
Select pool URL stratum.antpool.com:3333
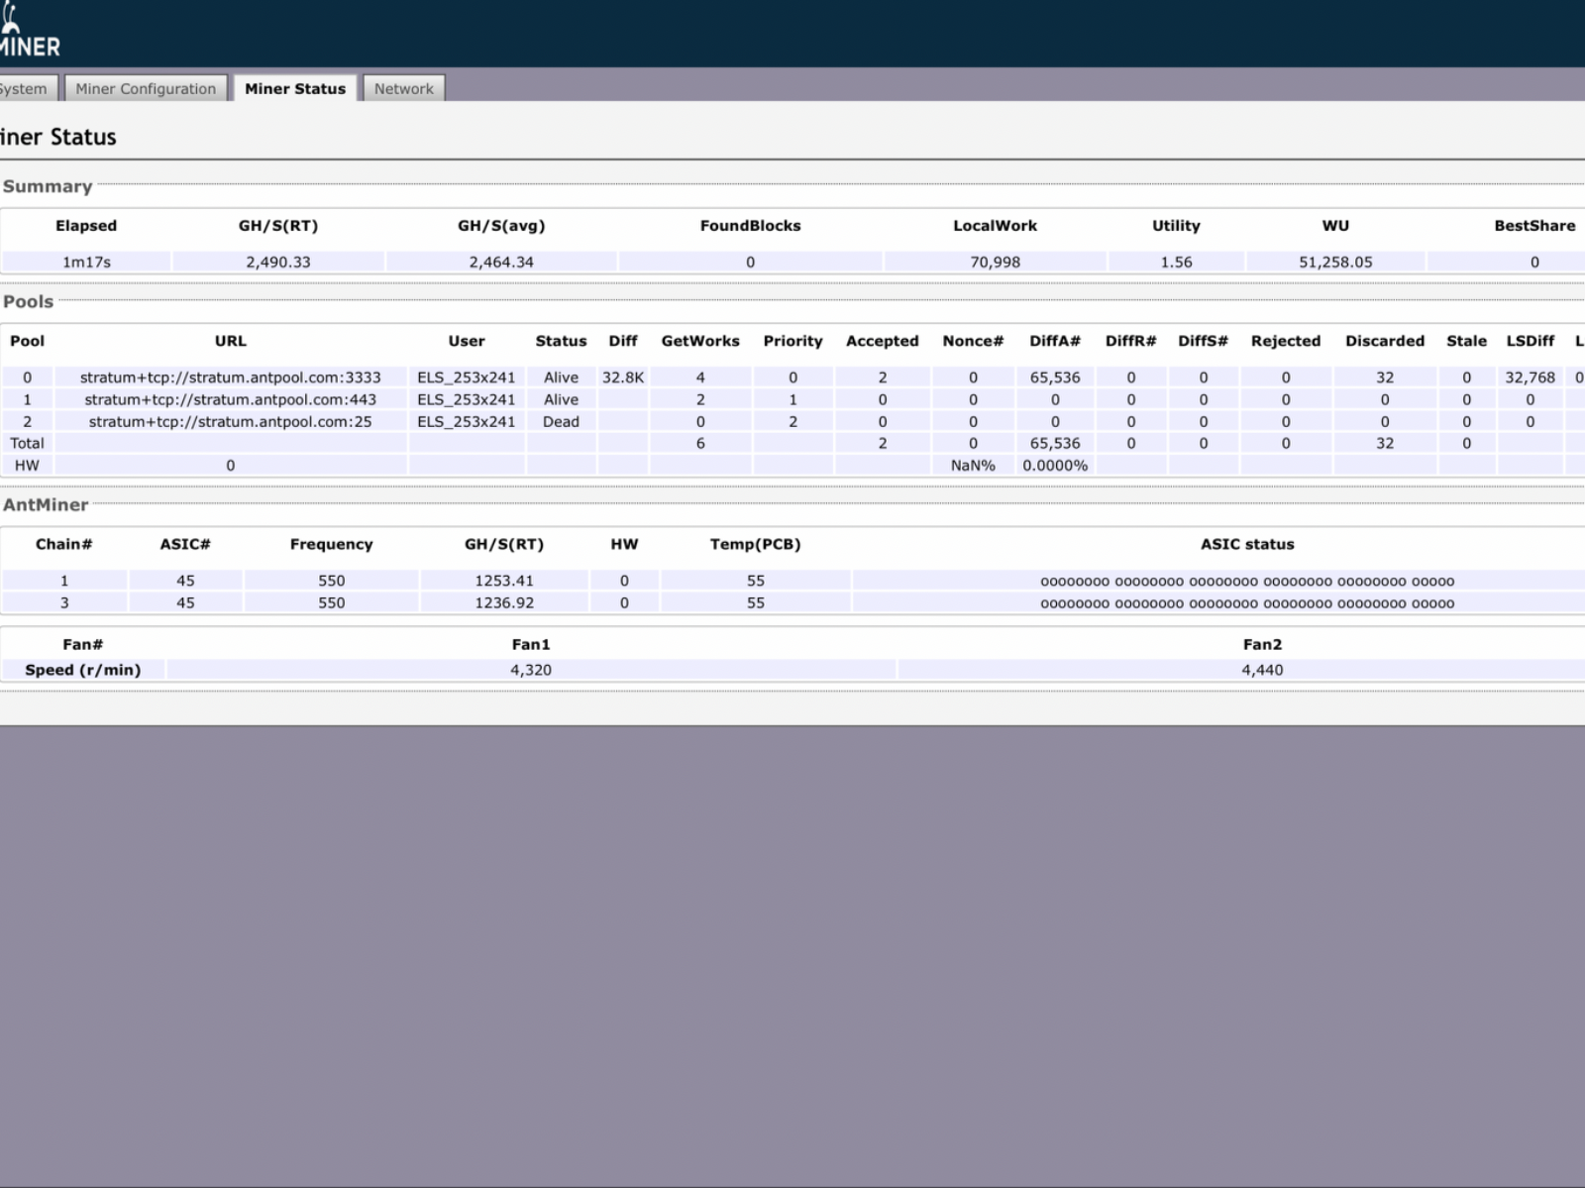(x=230, y=378)
